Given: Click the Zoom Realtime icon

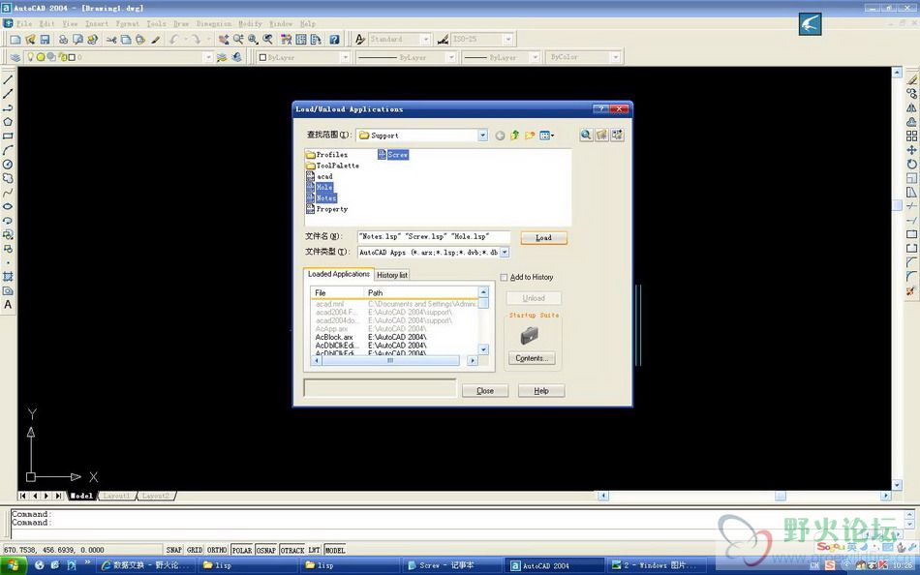Looking at the screenshot, I should click(238, 40).
